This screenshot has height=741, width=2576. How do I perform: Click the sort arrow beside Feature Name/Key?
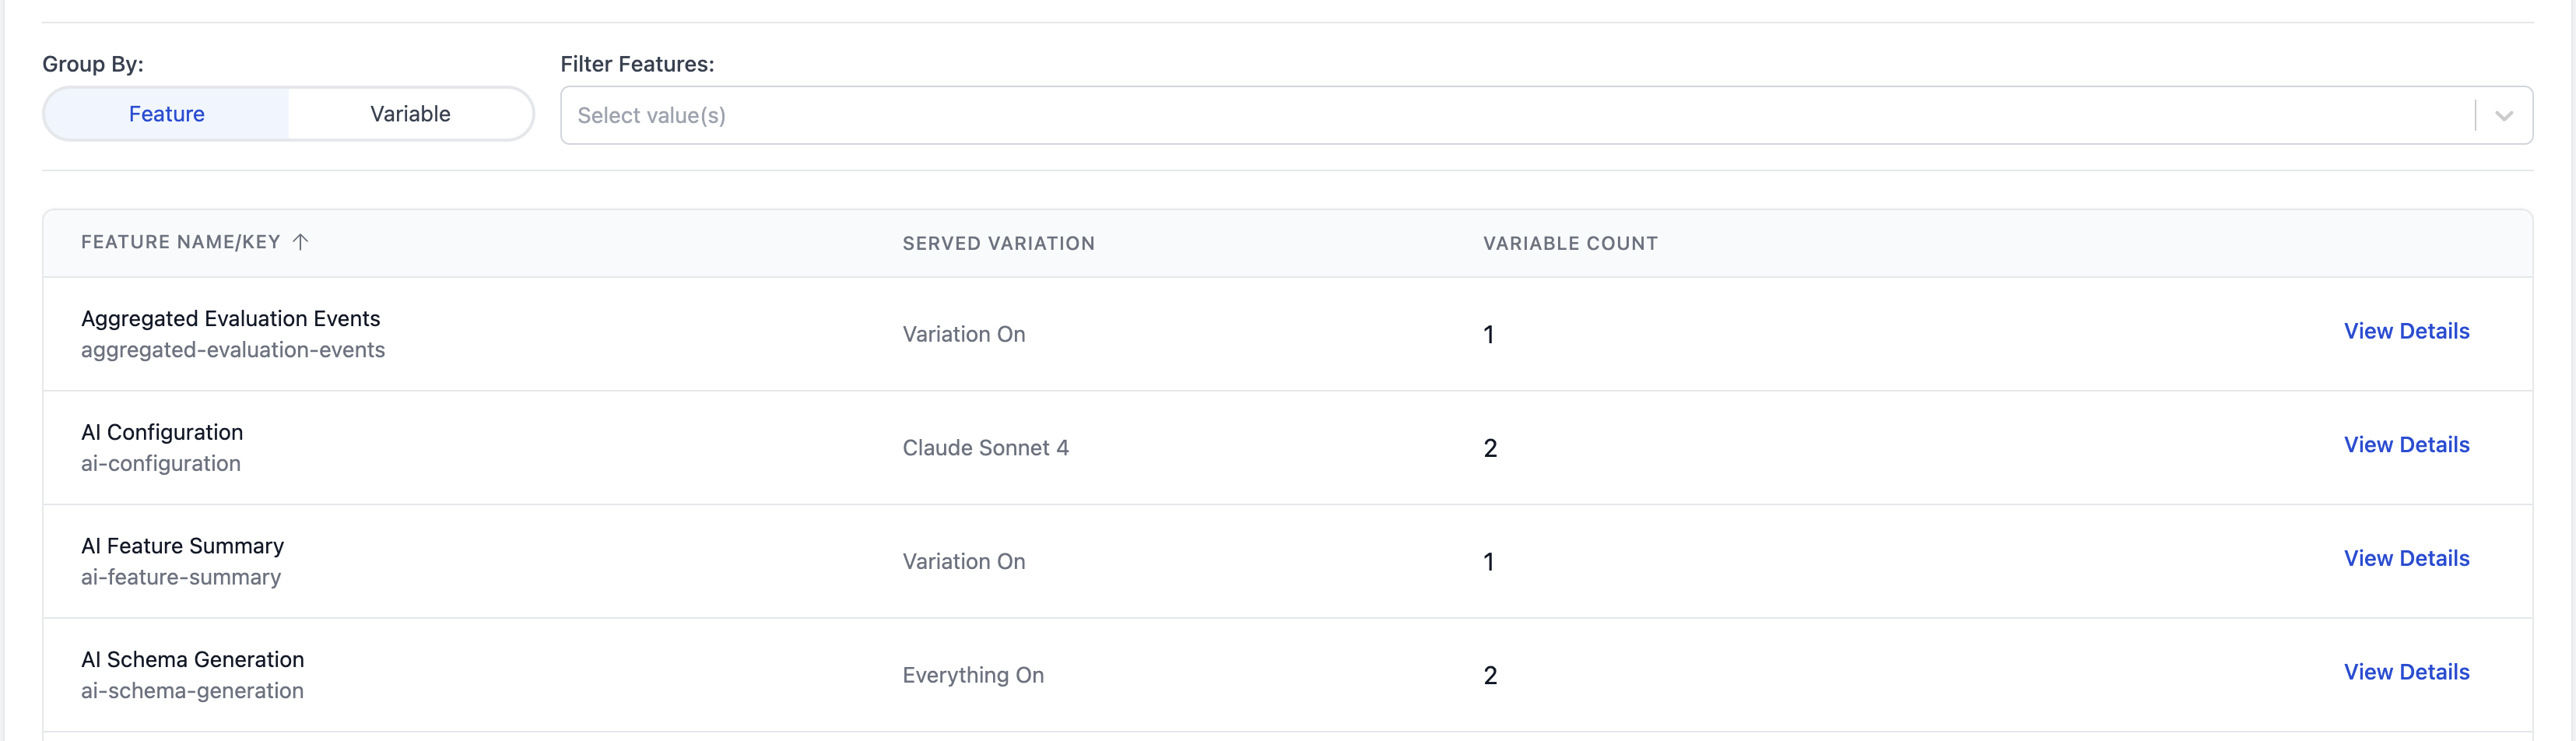pos(300,242)
